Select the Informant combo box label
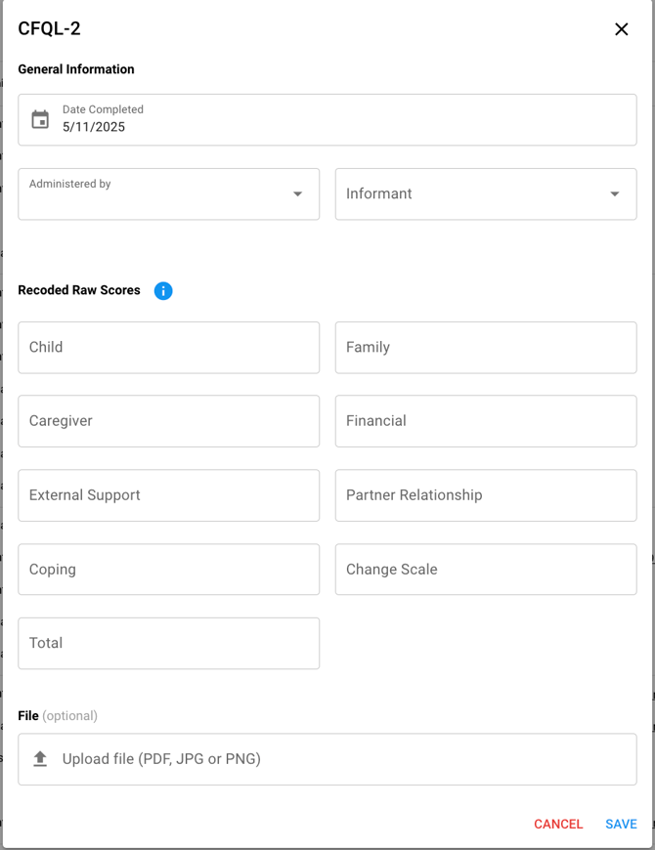655x850 pixels. coord(379,193)
